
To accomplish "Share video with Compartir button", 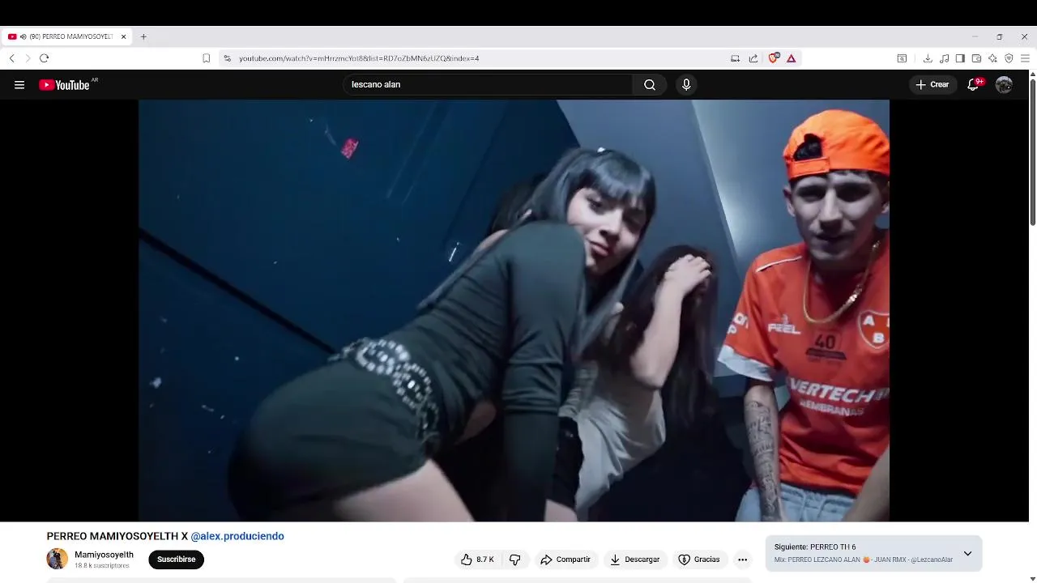I will (565, 560).
